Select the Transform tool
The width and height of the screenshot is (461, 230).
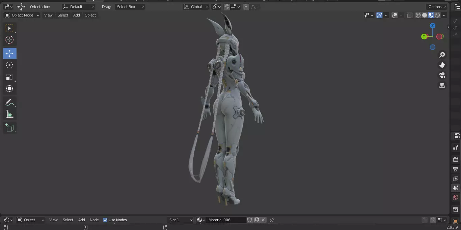click(9, 89)
